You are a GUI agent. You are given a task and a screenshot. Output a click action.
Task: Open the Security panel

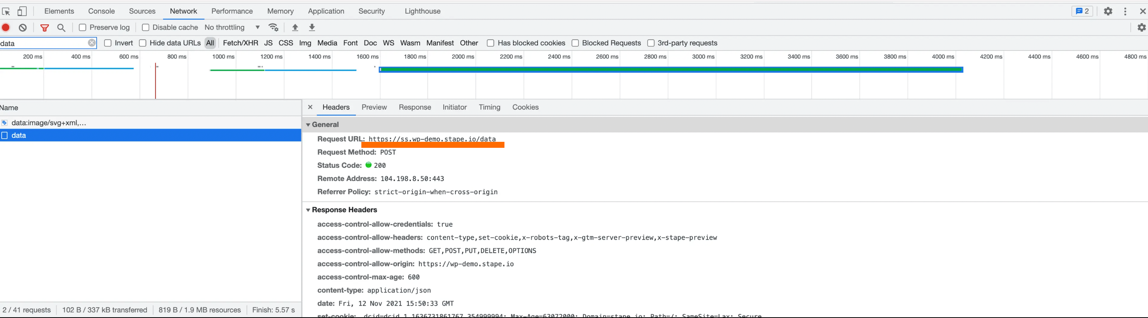pos(372,11)
